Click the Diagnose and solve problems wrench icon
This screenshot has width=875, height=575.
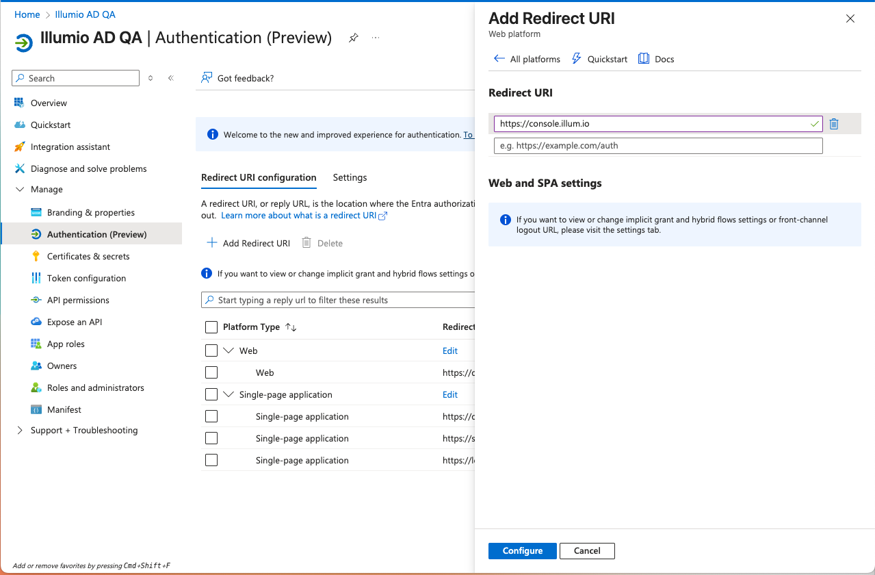[19, 168]
